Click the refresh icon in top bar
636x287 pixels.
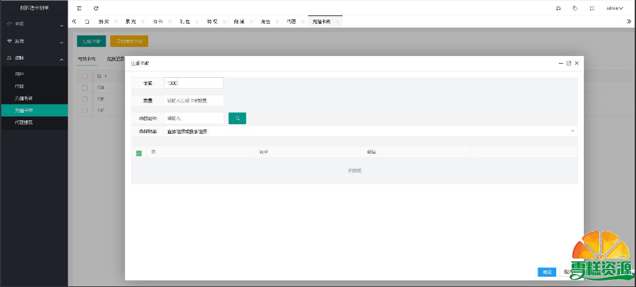[96, 8]
